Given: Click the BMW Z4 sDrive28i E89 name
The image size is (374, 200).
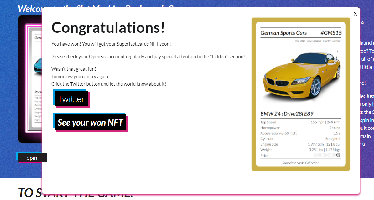Looking at the screenshot, I should tap(287, 114).
